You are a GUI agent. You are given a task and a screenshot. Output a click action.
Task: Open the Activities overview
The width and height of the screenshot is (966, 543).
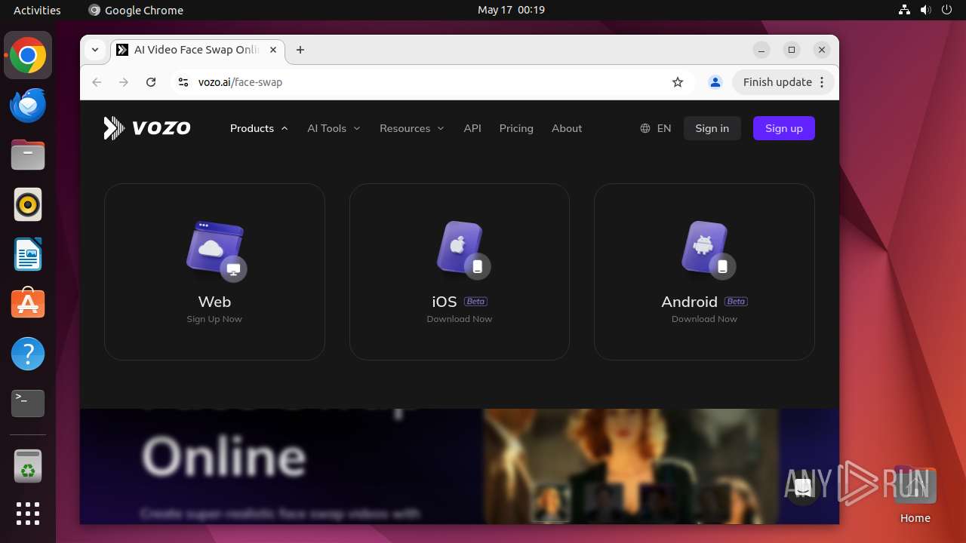[x=37, y=10]
